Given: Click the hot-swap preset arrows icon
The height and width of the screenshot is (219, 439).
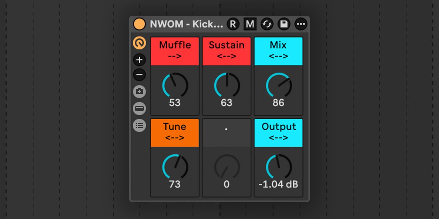Looking at the screenshot, I should (x=267, y=24).
